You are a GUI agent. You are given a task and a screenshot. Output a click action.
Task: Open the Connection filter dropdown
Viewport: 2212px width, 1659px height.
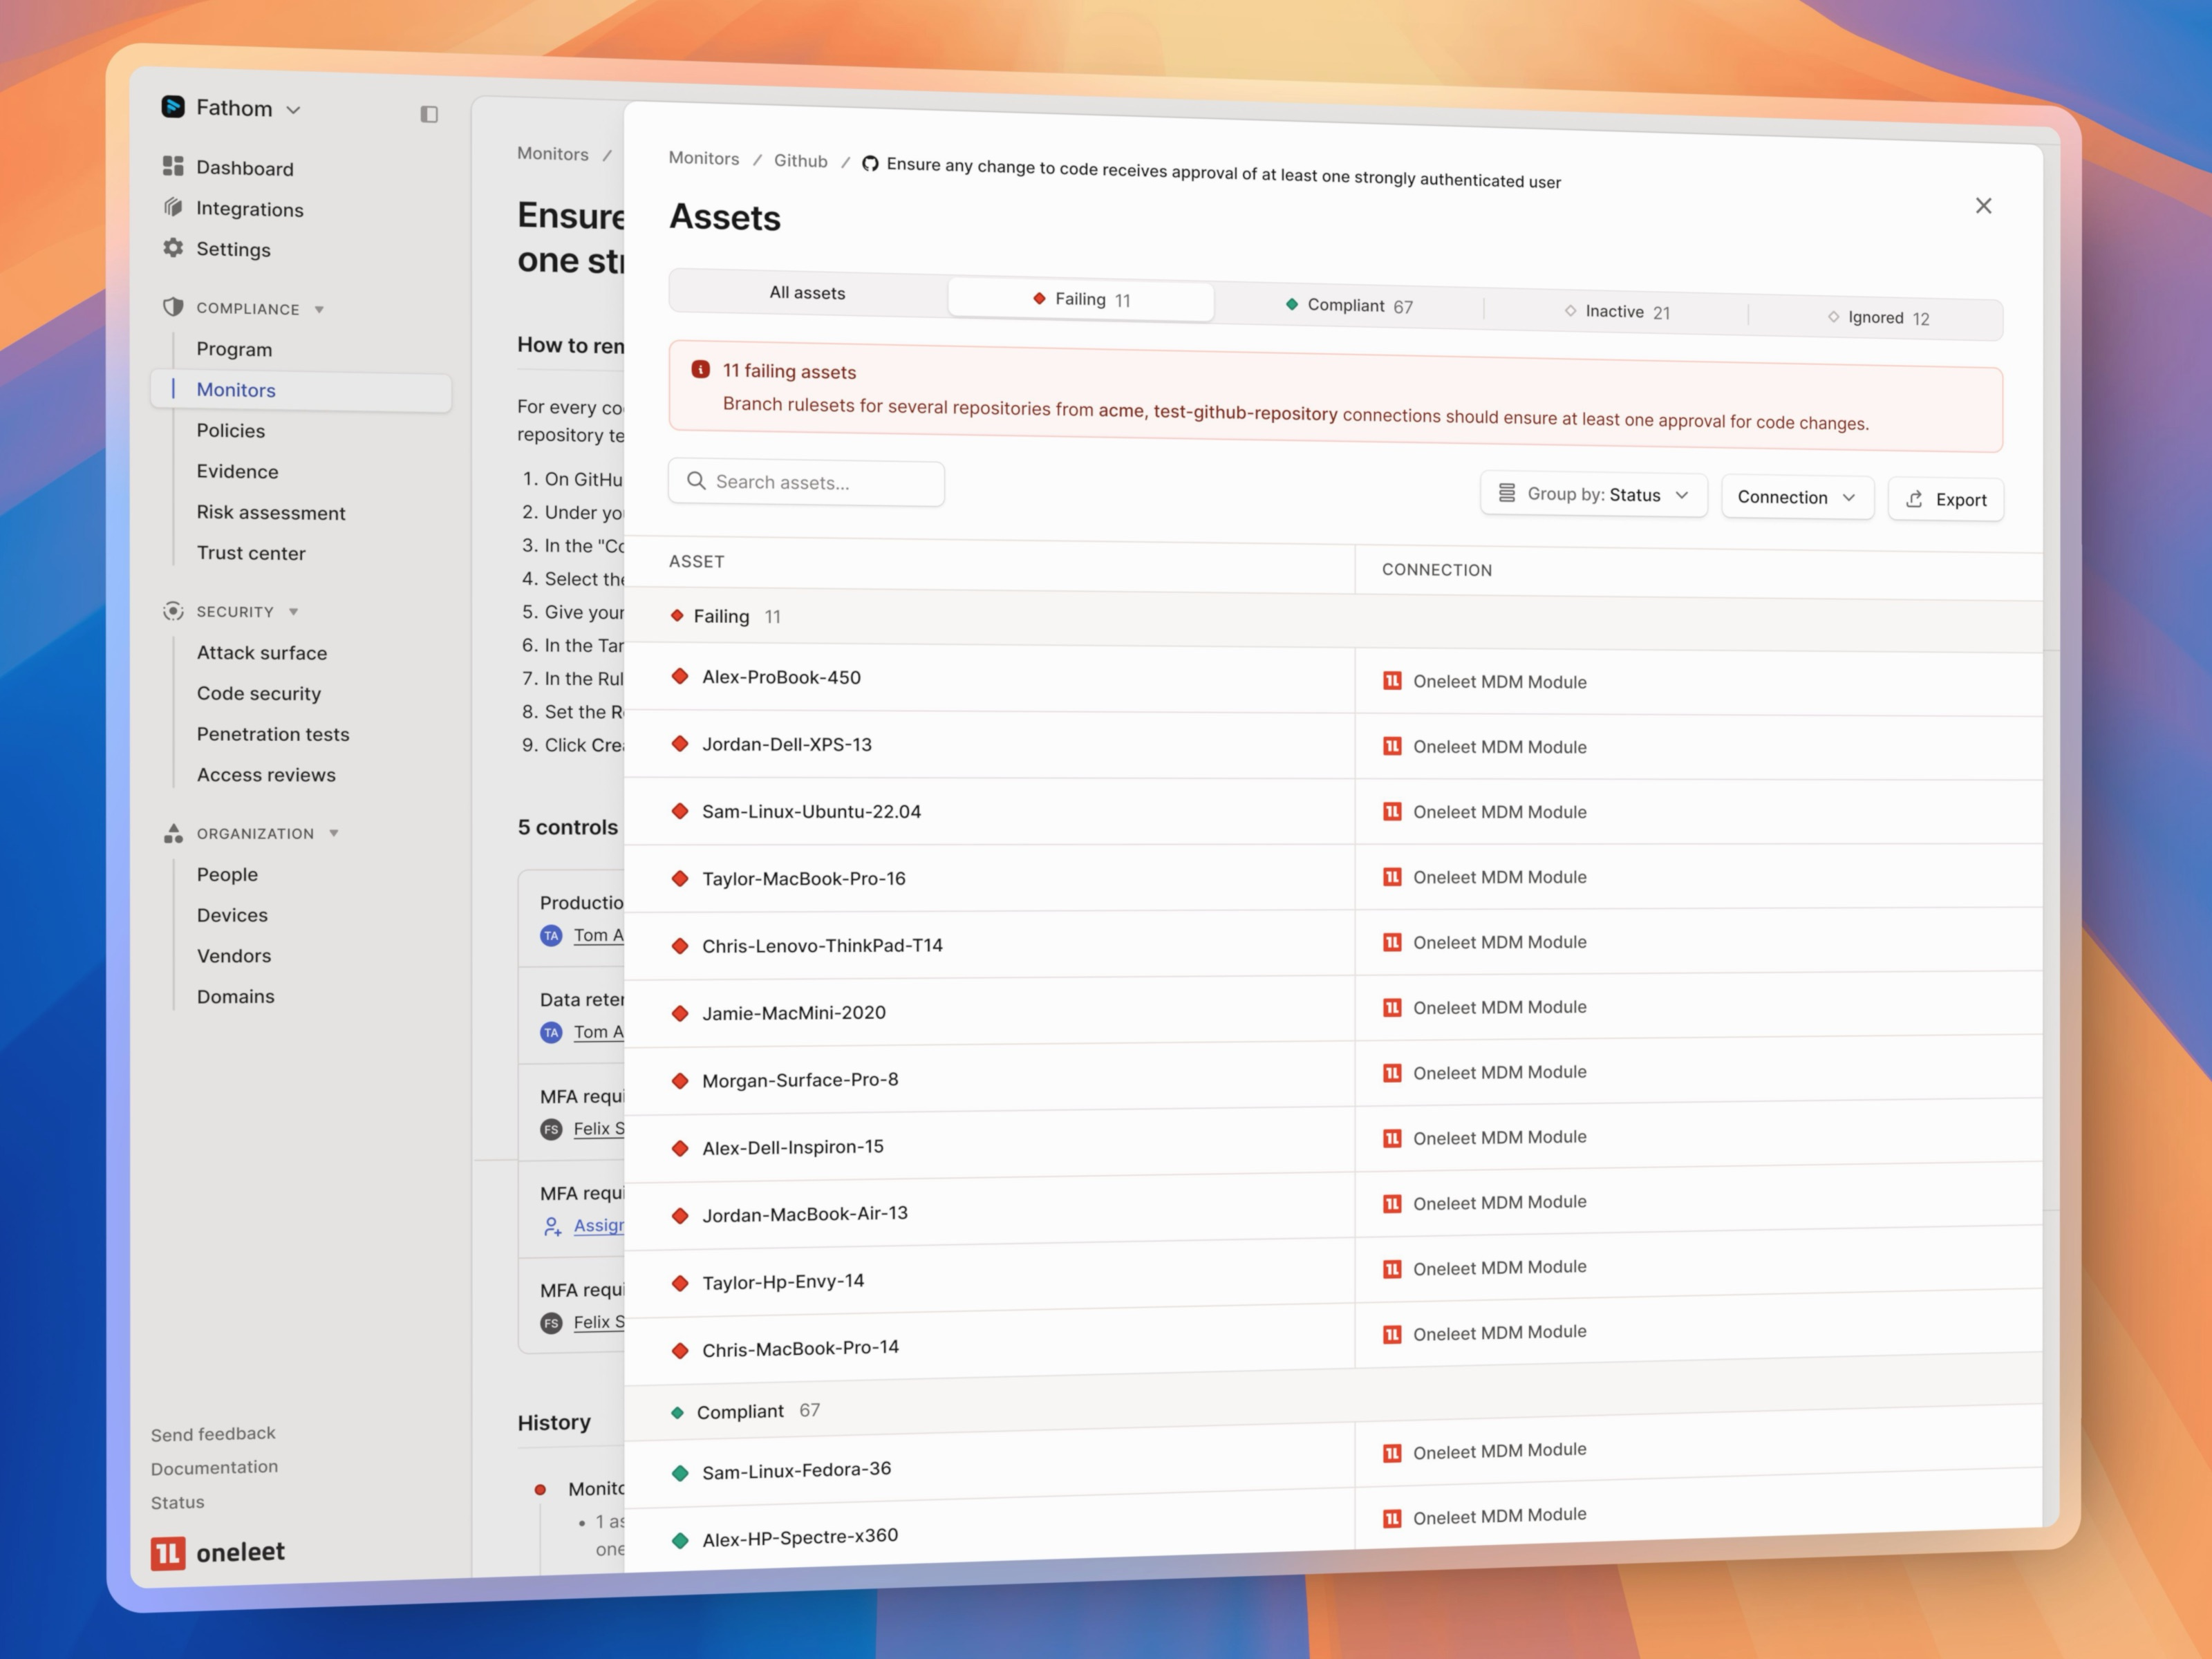1797,497
